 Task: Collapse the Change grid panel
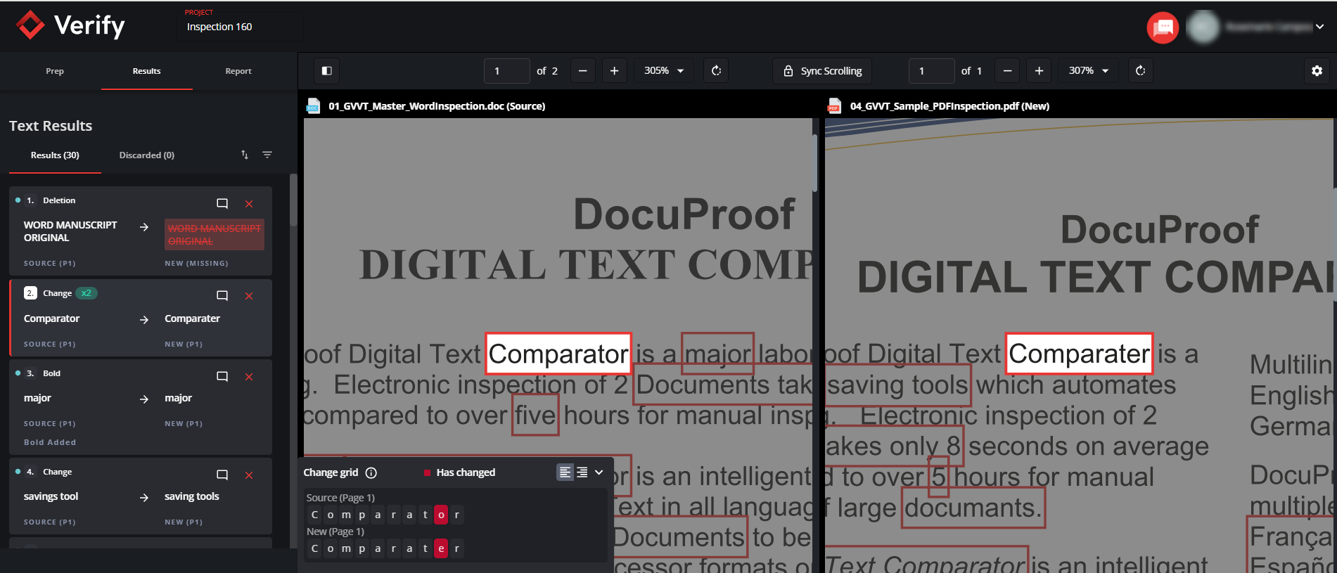pyautogui.click(x=599, y=472)
